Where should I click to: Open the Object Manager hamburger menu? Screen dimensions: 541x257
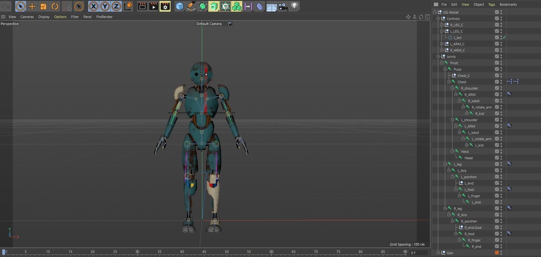(x=436, y=4)
